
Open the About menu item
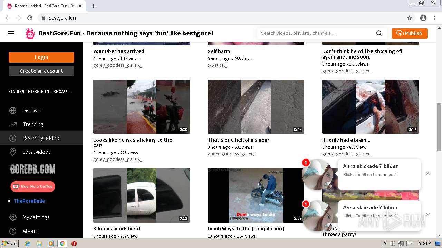click(41, 231)
